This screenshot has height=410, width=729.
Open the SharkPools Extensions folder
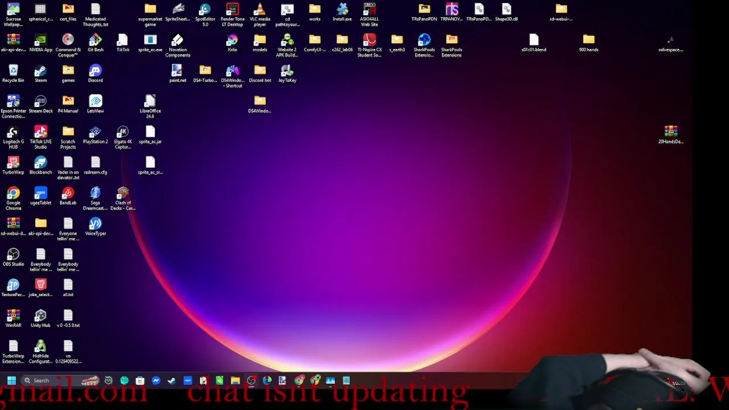click(x=452, y=46)
